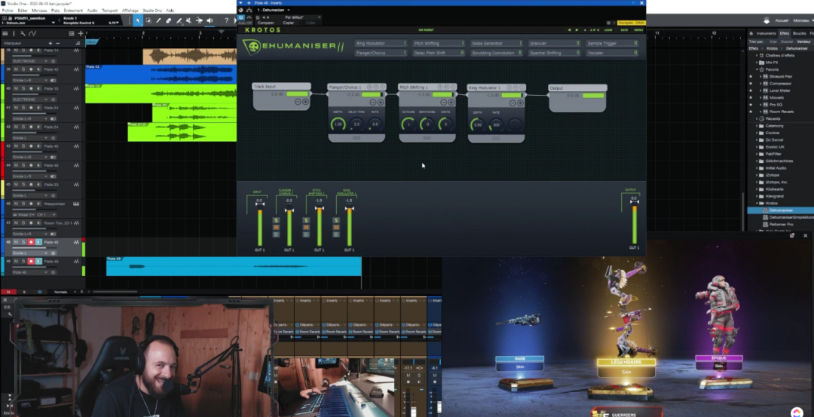Click the wrench track options icon

23,33
